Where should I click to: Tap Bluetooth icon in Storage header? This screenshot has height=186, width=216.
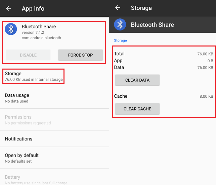click(120, 24)
